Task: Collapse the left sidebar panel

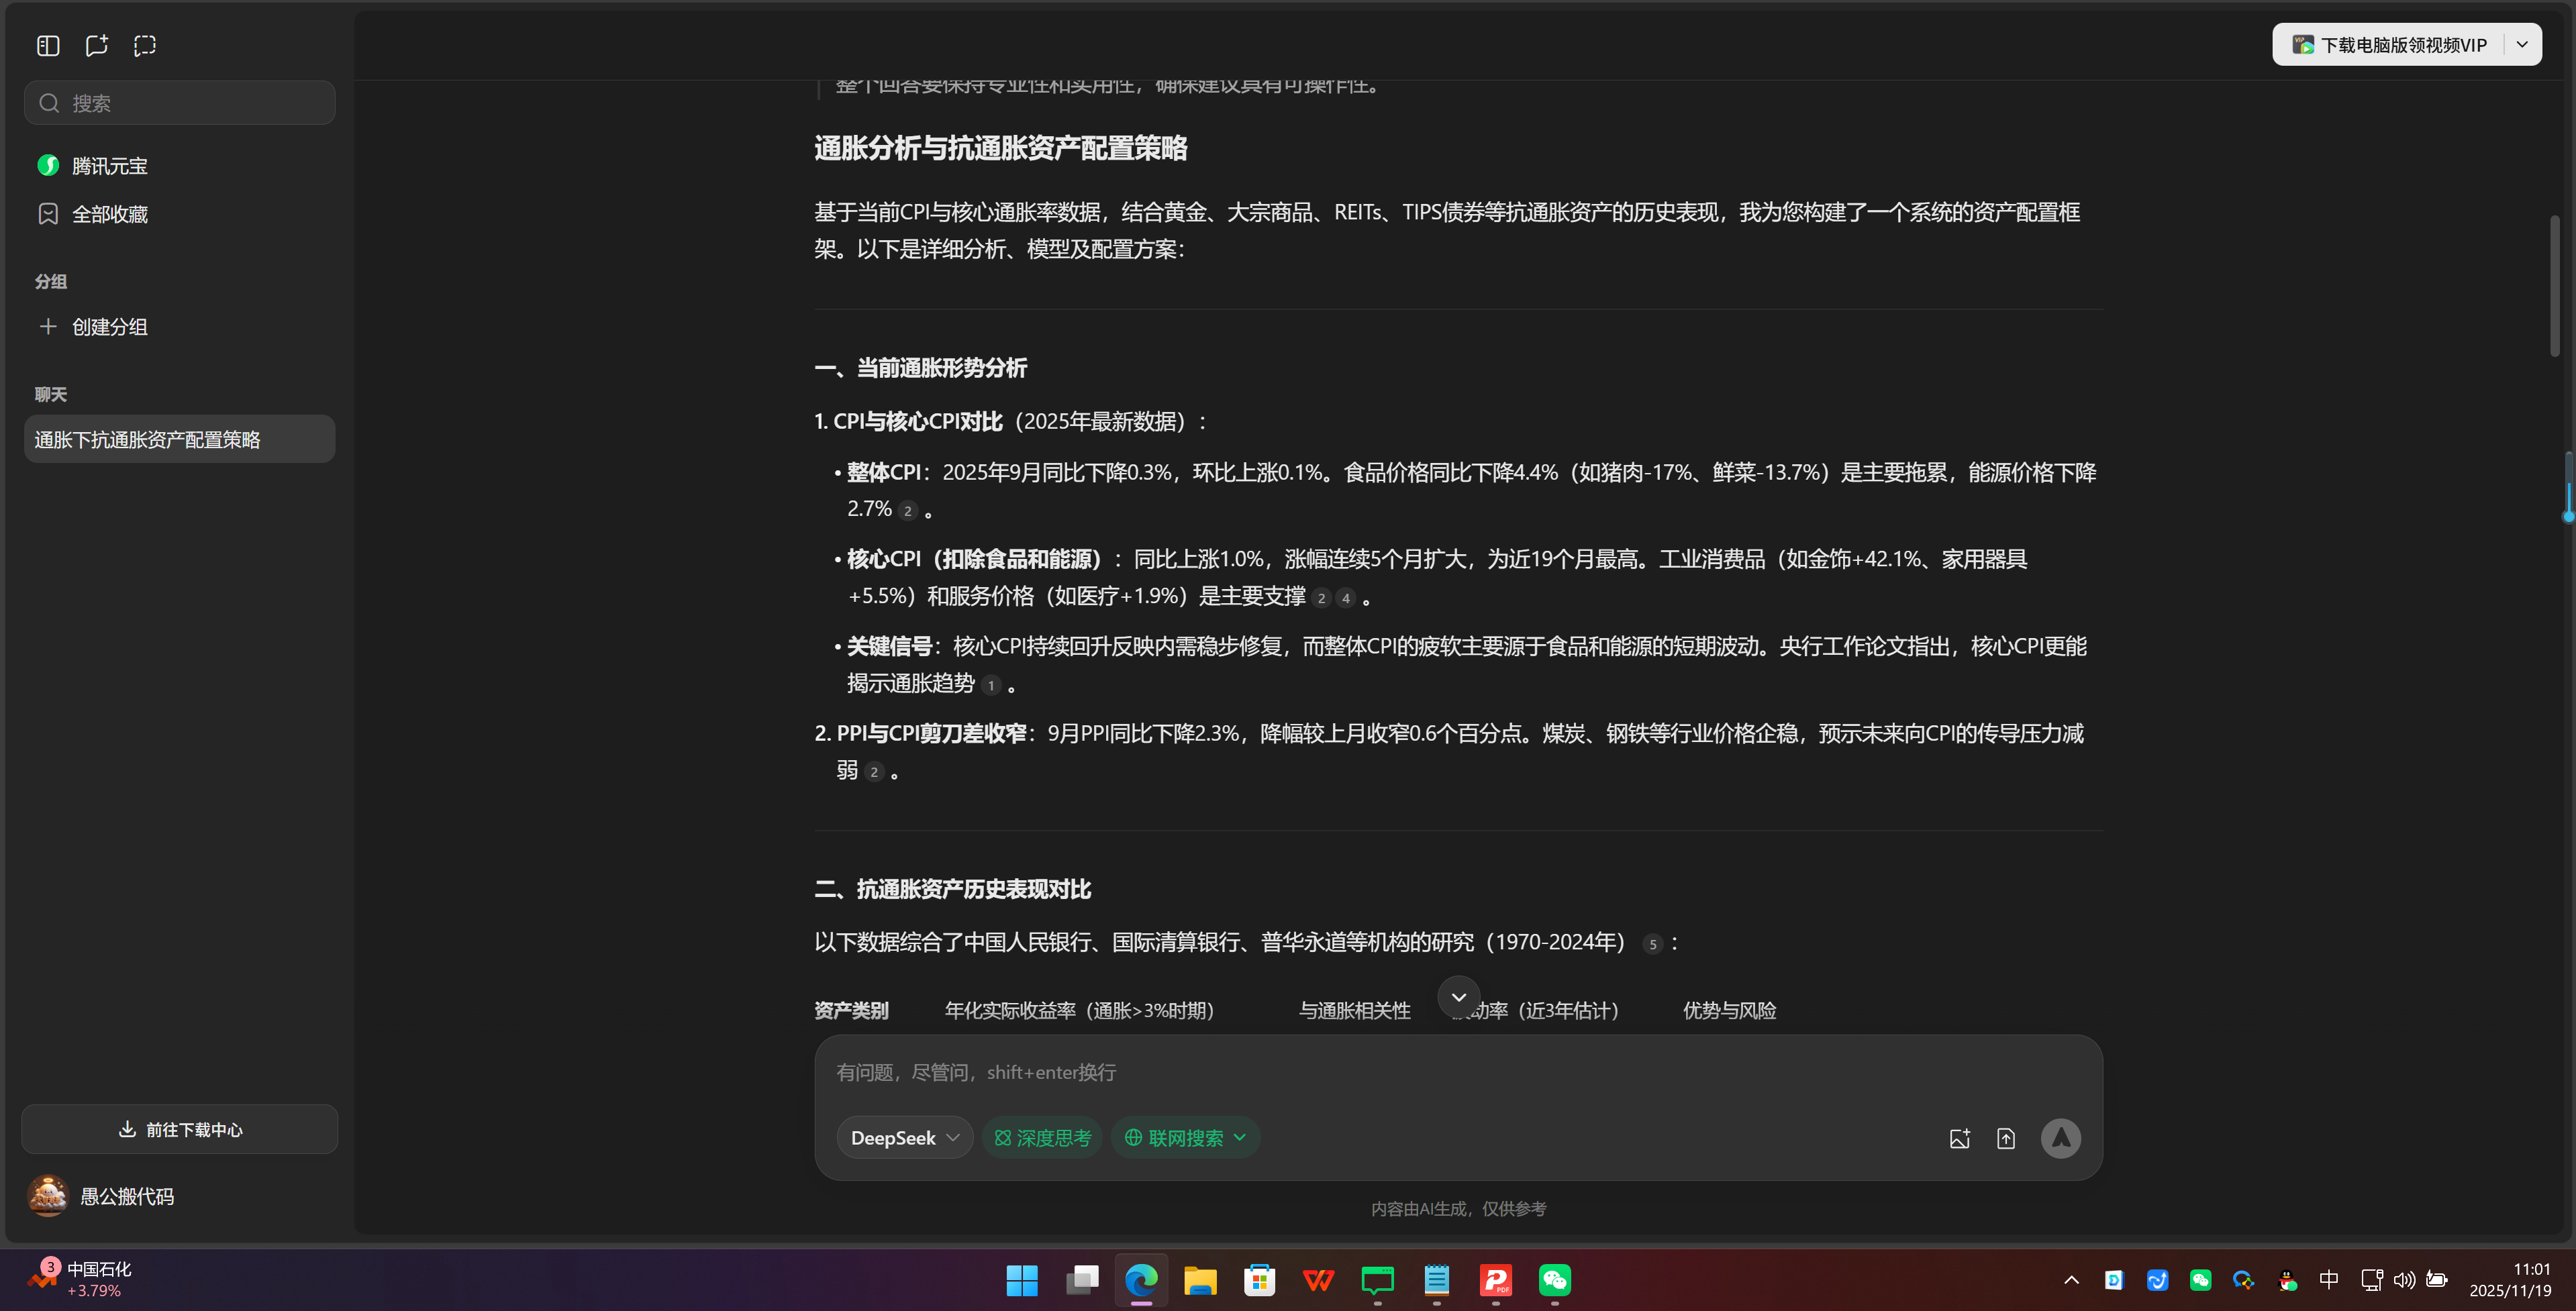Action: click(47, 45)
